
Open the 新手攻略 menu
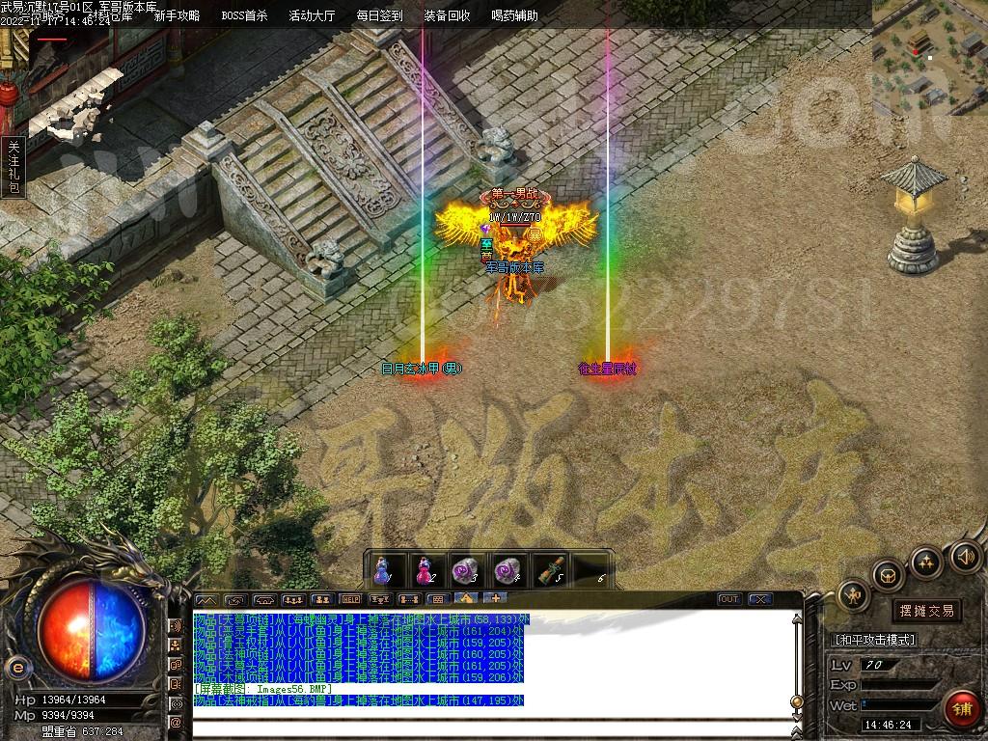click(x=178, y=15)
